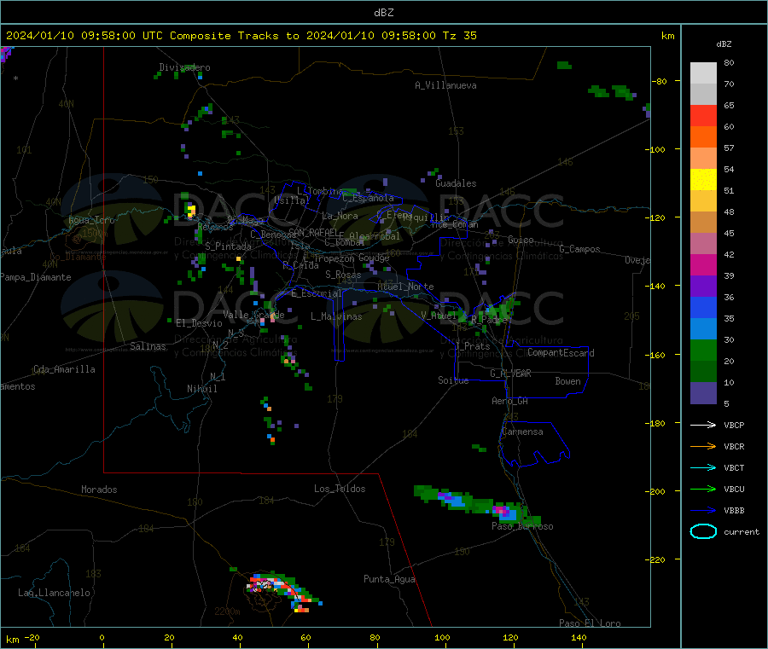Click the Guadales map label
This screenshot has width=768, height=649.
456,183
